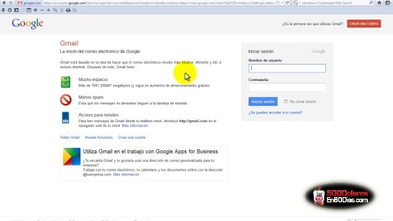This screenshot has height=221, width=393.
Task: Click the Iniciar sesión panel title
Action: tap(261, 52)
